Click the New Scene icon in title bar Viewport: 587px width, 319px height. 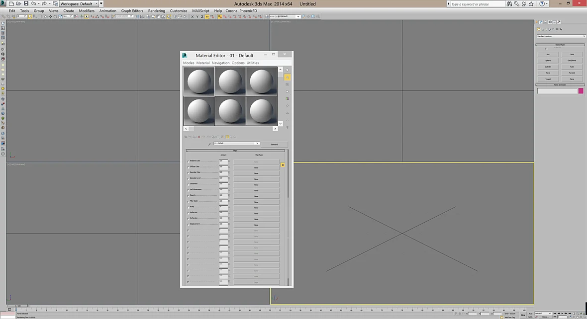(x=11, y=4)
